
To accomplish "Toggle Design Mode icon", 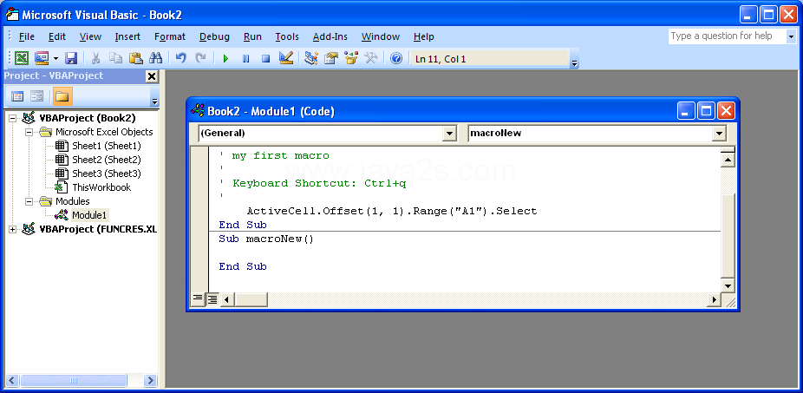I will coord(286,58).
